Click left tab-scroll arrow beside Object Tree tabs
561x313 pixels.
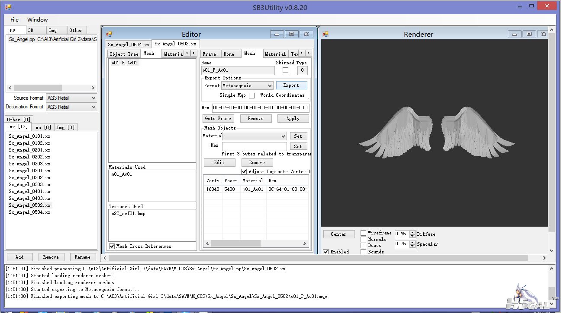(x=187, y=53)
